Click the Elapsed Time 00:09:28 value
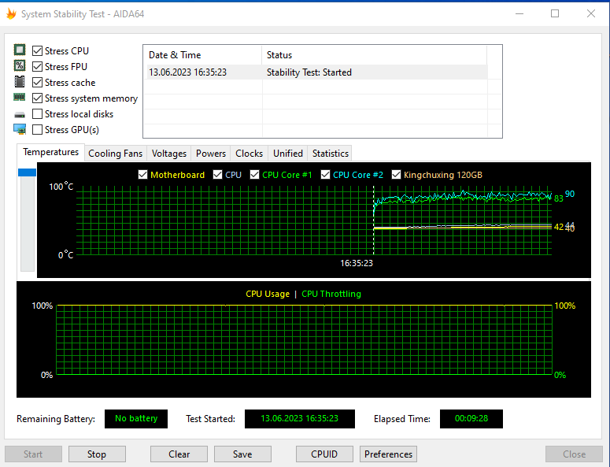 (x=471, y=419)
